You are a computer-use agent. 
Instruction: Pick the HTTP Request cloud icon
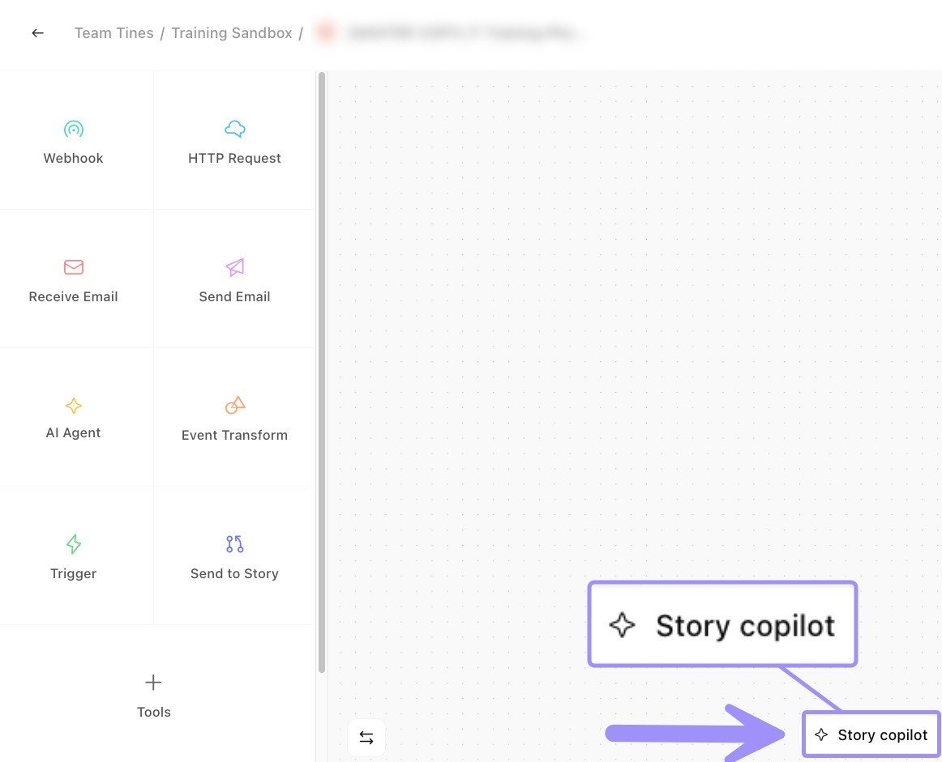(234, 130)
